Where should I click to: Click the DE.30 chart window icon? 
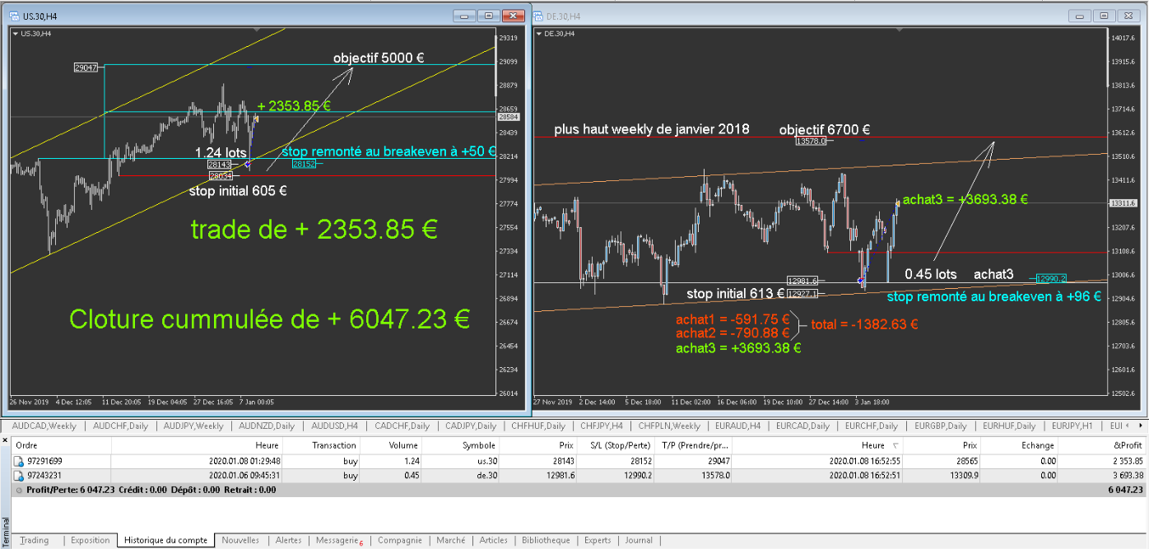pyautogui.click(x=540, y=16)
